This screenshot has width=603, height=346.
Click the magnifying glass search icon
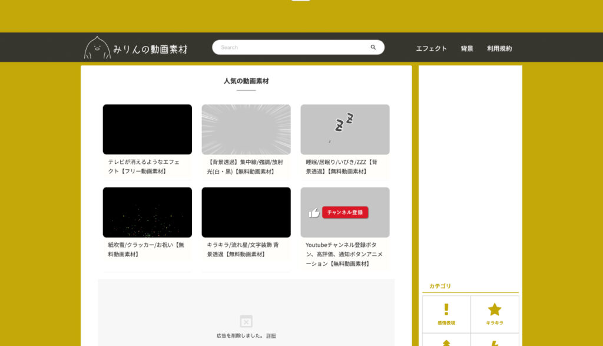pyautogui.click(x=373, y=48)
